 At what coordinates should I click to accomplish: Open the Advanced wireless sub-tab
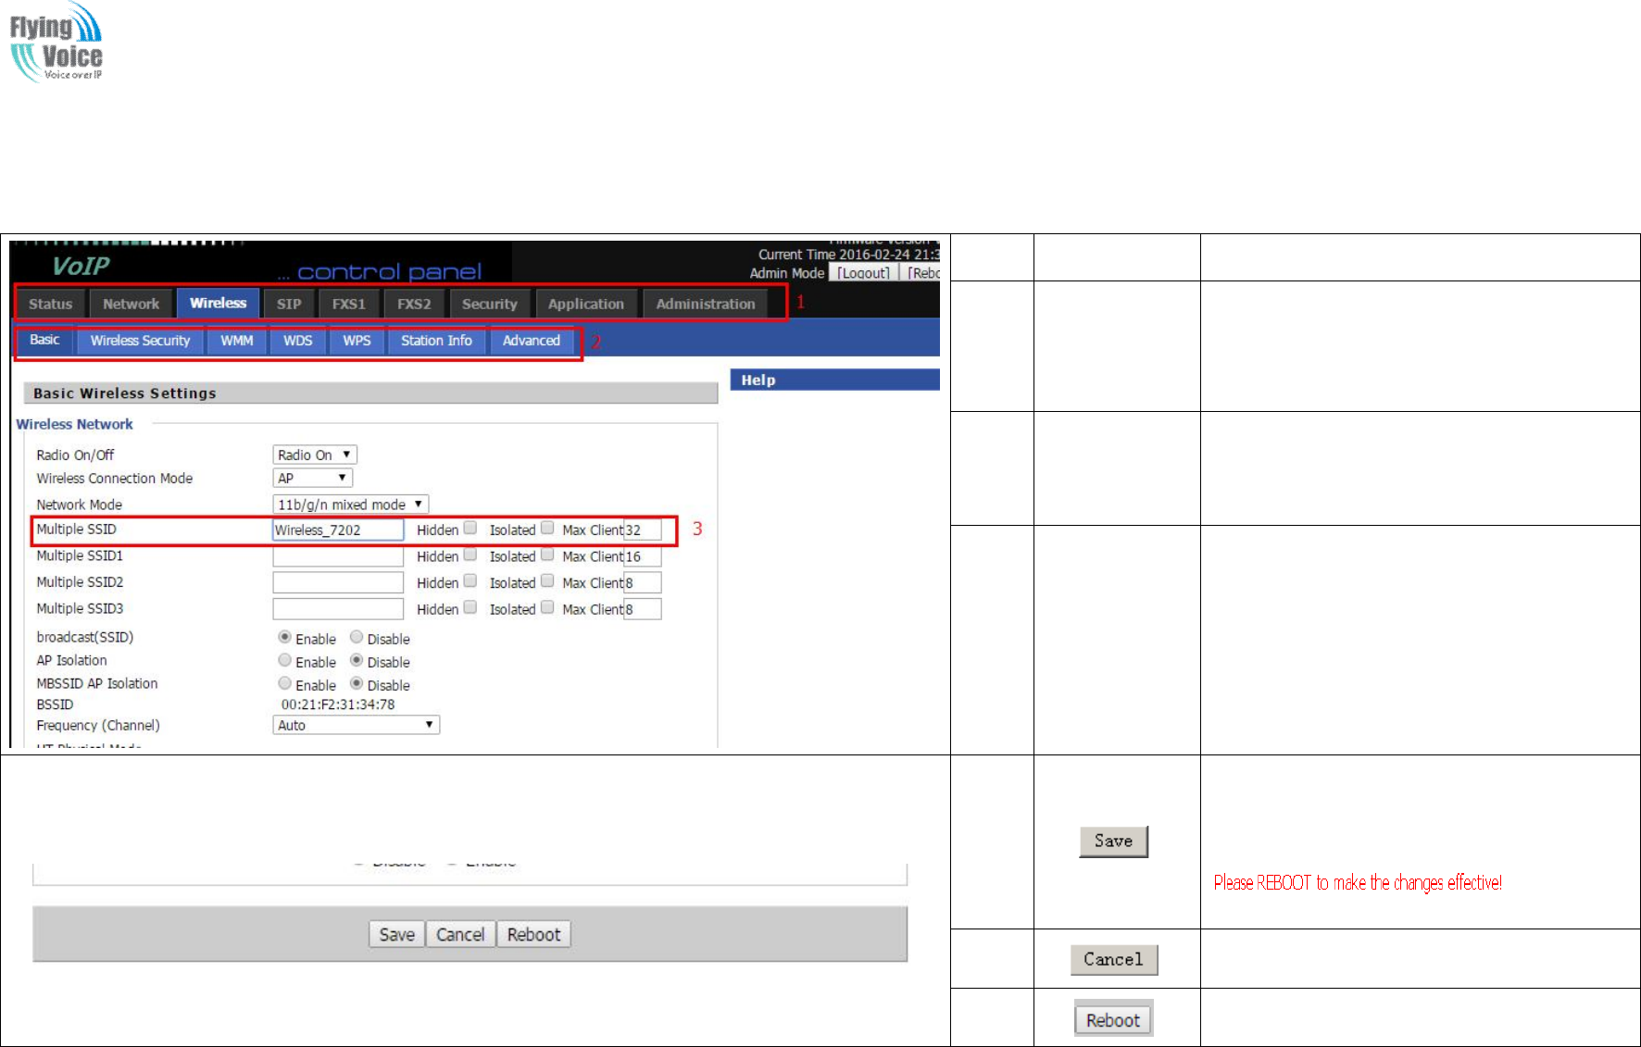532,341
